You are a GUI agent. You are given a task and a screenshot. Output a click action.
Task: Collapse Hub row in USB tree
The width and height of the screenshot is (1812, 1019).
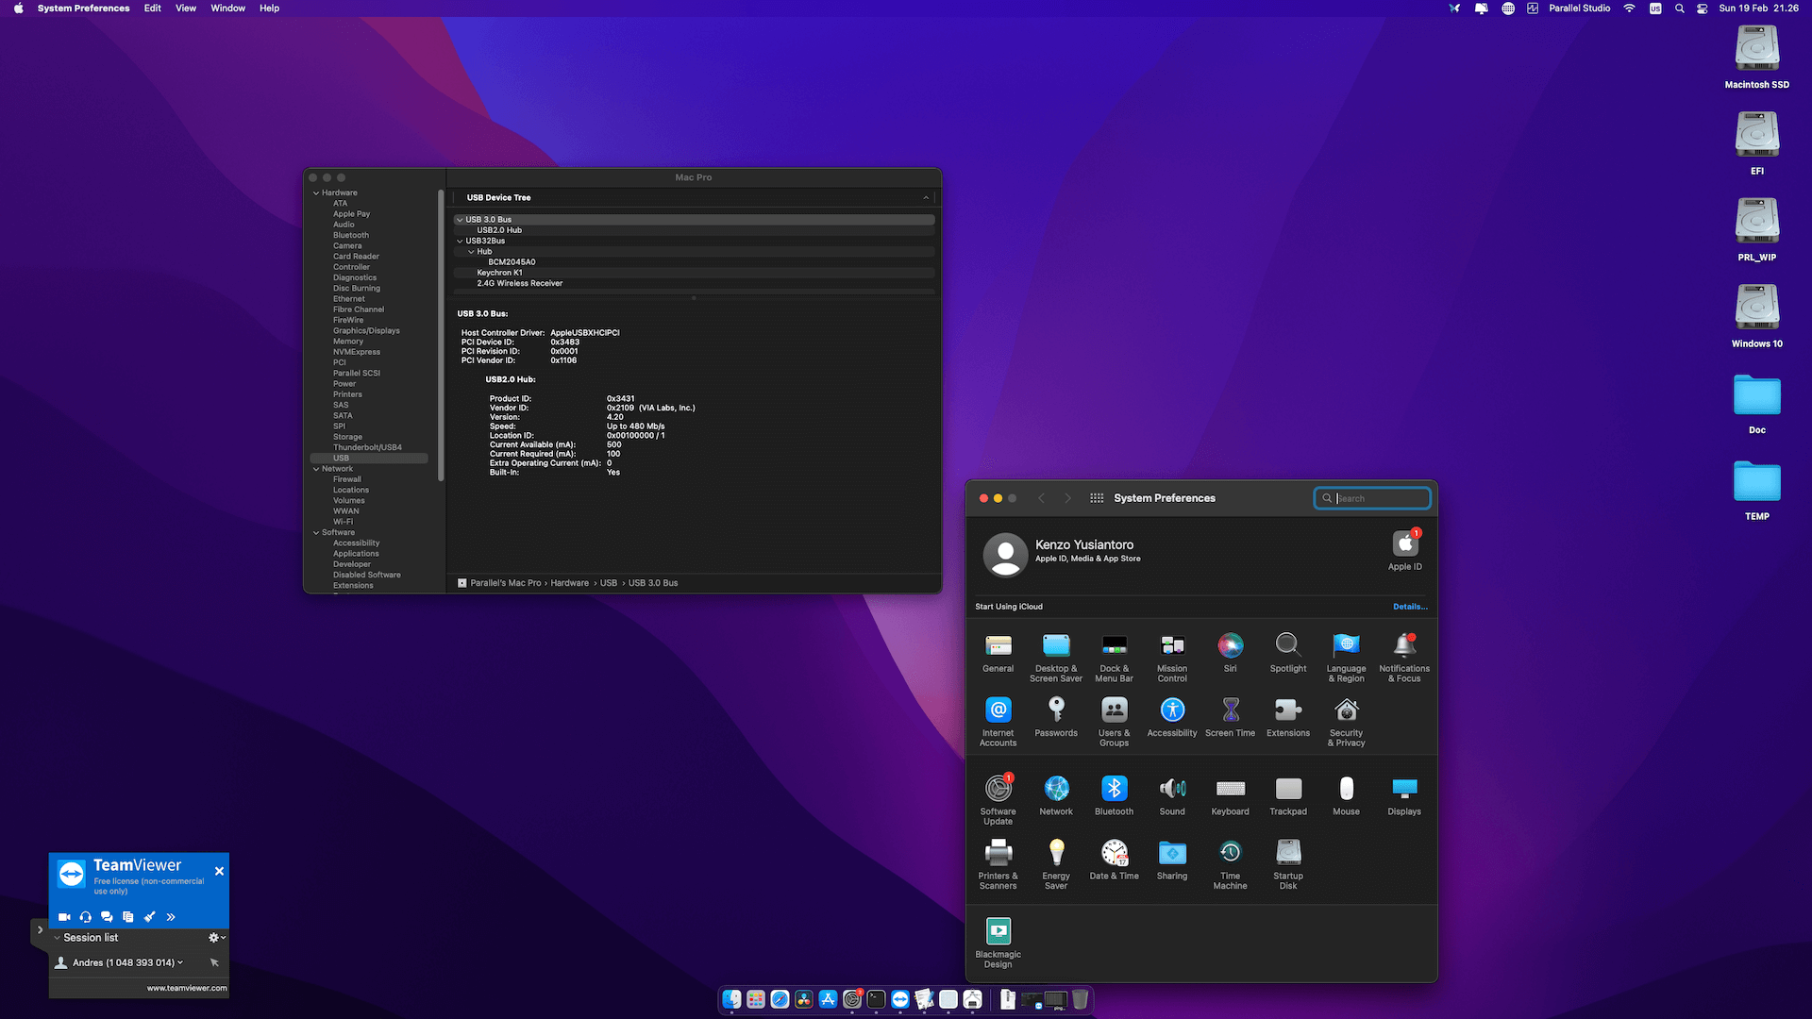tap(471, 252)
